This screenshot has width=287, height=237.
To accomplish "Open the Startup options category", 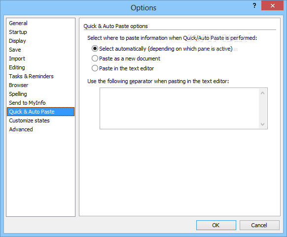I will (18, 32).
